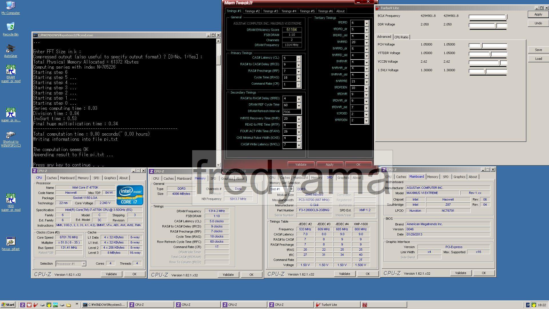
Task: Open the DRAM REF Cycle Time dropdown
Action: coord(299,105)
